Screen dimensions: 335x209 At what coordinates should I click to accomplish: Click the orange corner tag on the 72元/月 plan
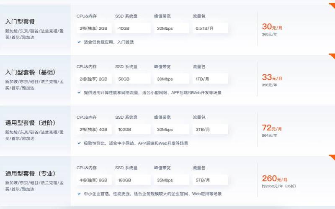332,107
